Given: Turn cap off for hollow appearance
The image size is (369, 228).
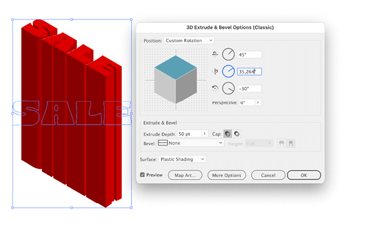Looking at the screenshot, I should (237, 133).
